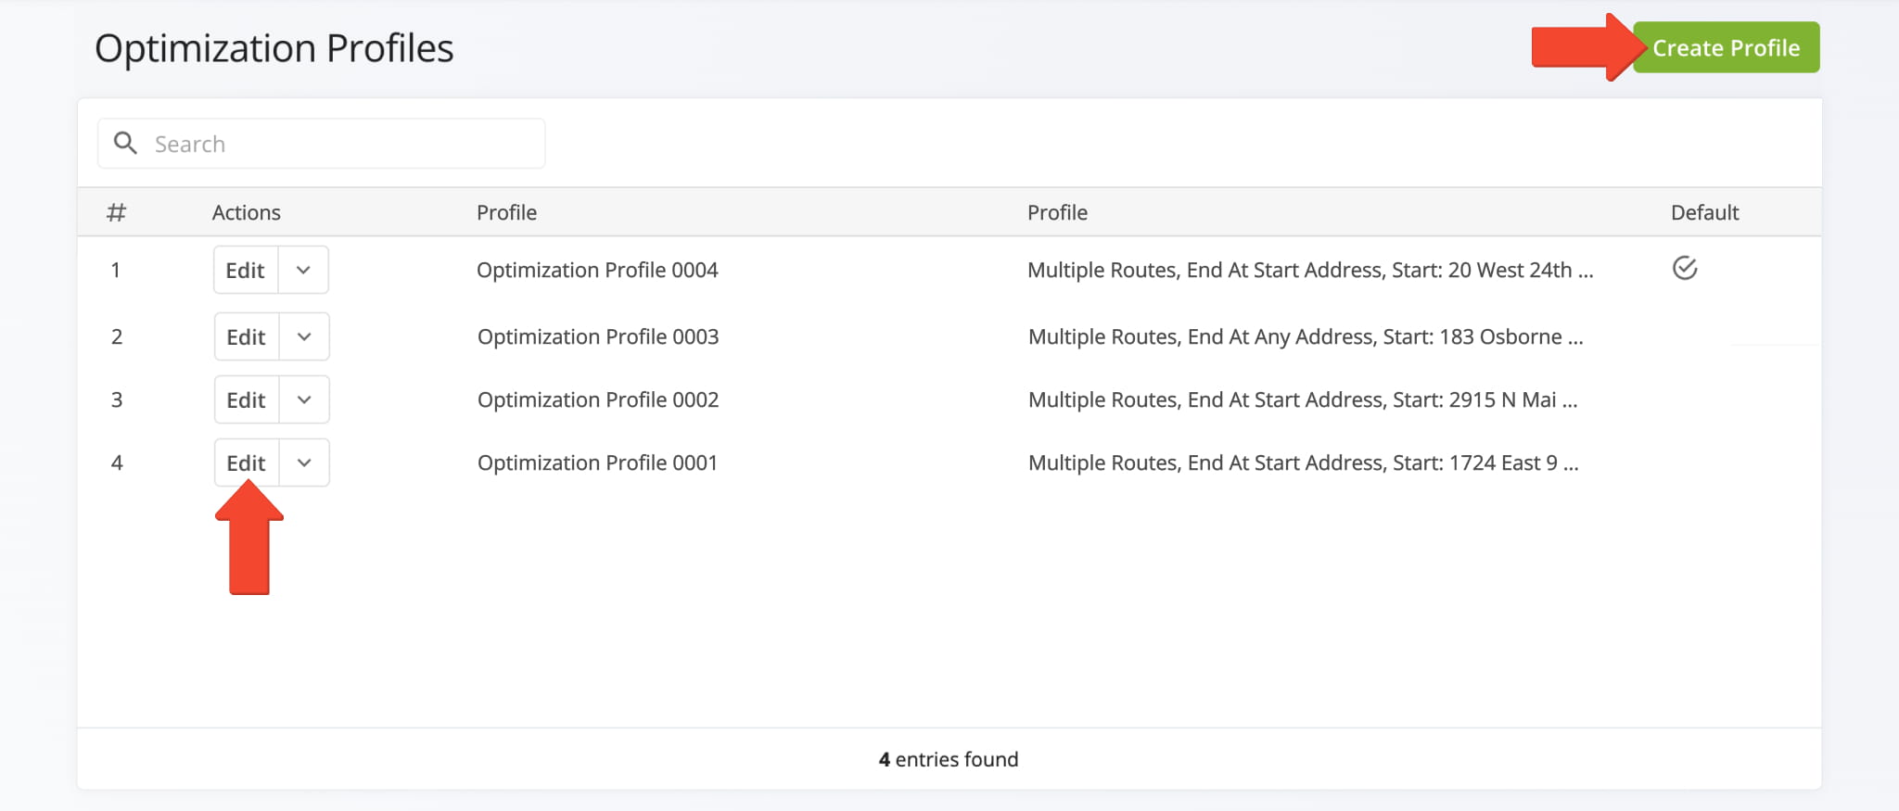
Task: Focus the Search input field
Action: pos(343,144)
